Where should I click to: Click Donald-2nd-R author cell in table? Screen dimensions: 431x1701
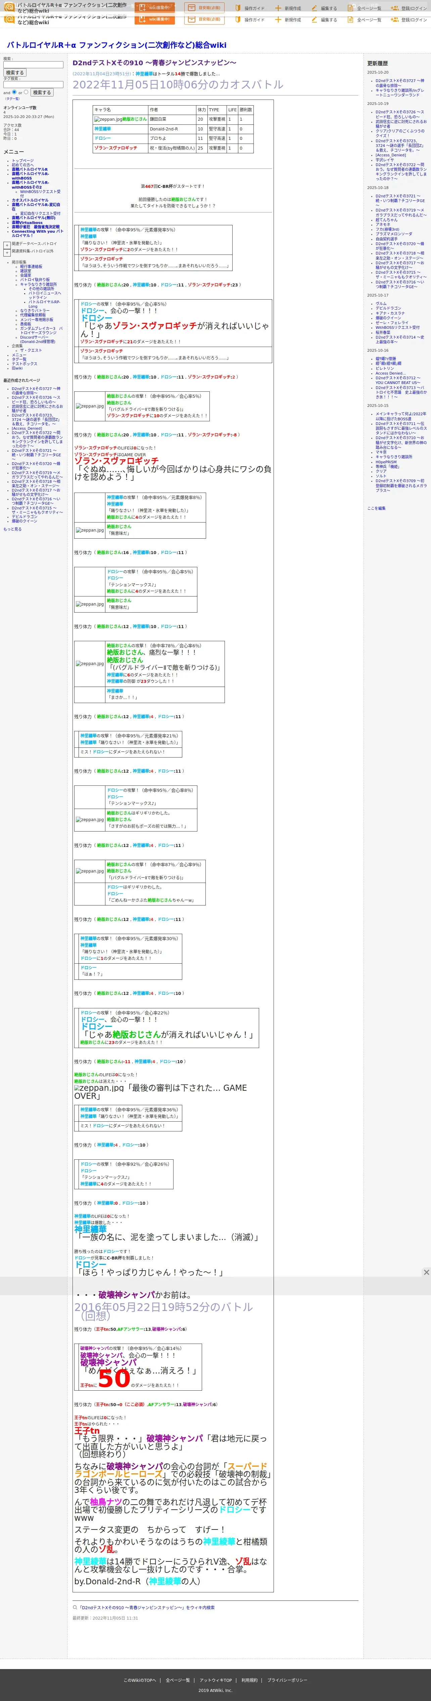pos(171,129)
